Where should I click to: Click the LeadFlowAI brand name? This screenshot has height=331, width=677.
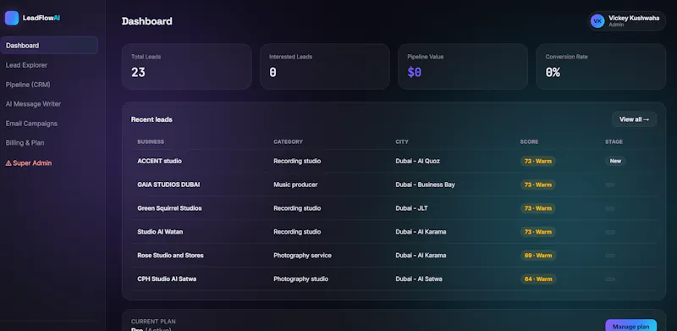click(x=41, y=18)
